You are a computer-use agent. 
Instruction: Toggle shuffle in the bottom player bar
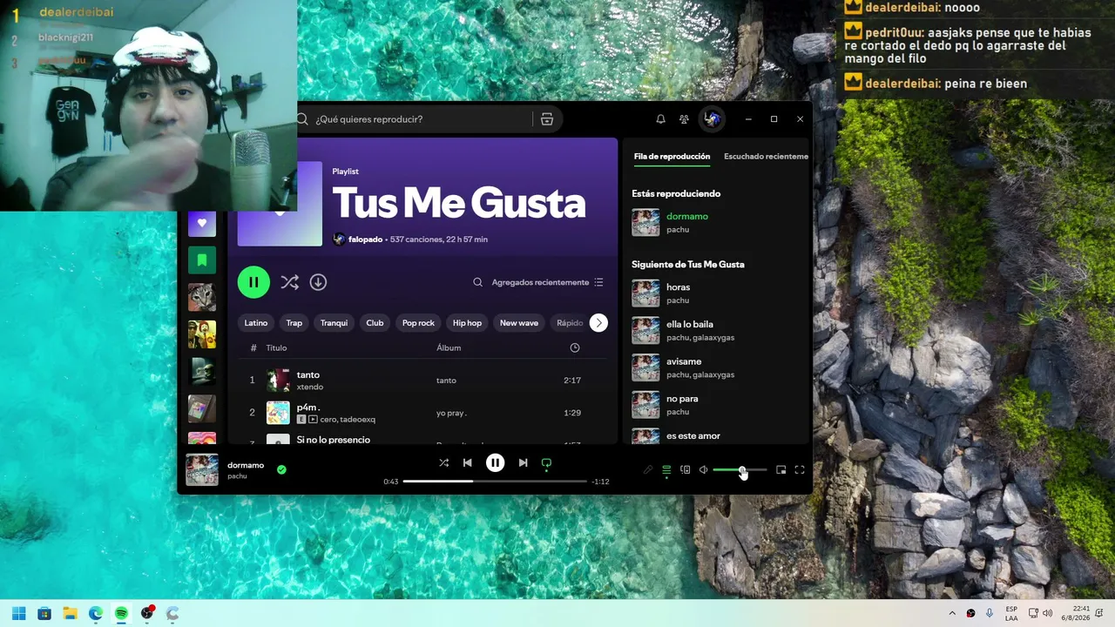pyautogui.click(x=444, y=463)
